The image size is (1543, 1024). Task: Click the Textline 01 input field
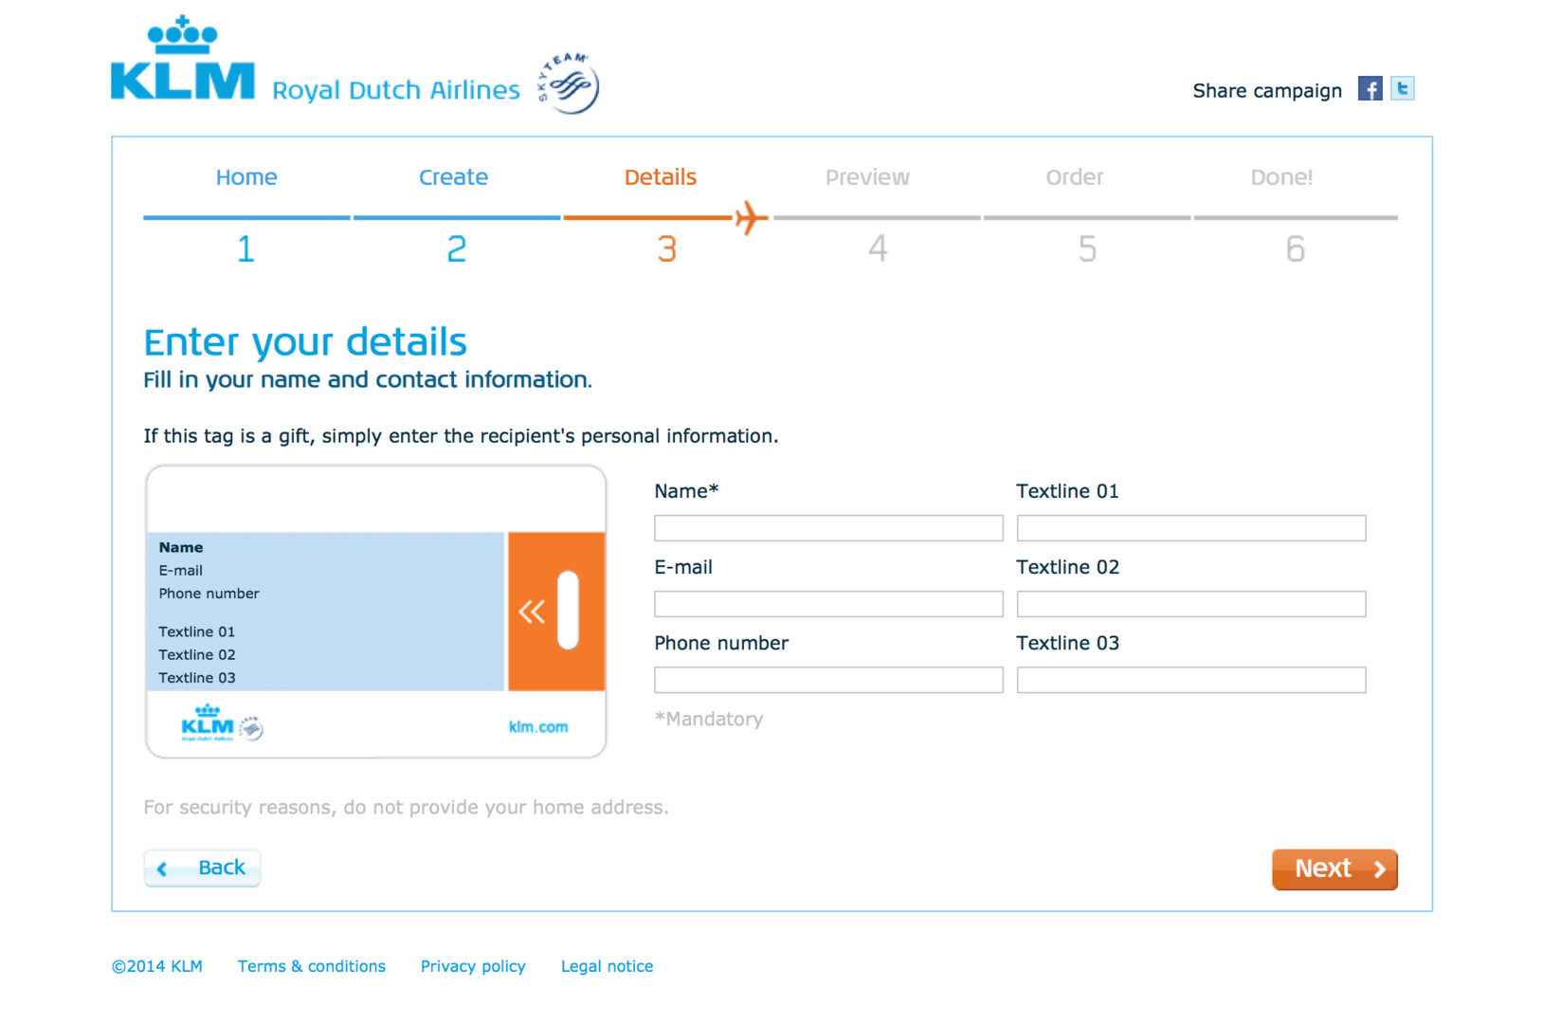1190,528
